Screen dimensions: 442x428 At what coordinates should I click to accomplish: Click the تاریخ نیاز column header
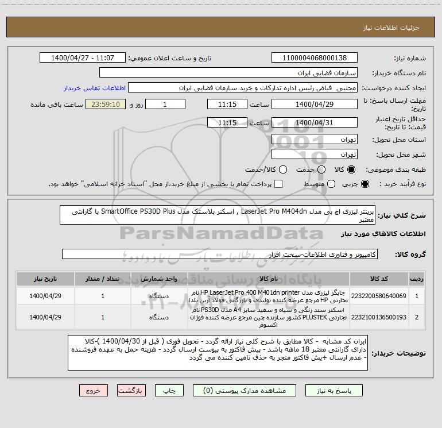coord(45,279)
